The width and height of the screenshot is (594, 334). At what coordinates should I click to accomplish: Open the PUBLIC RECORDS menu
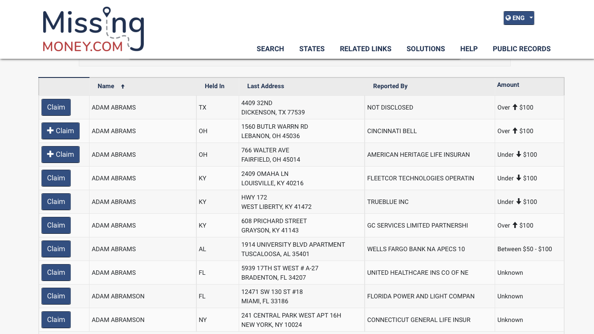pyautogui.click(x=521, y=49)
